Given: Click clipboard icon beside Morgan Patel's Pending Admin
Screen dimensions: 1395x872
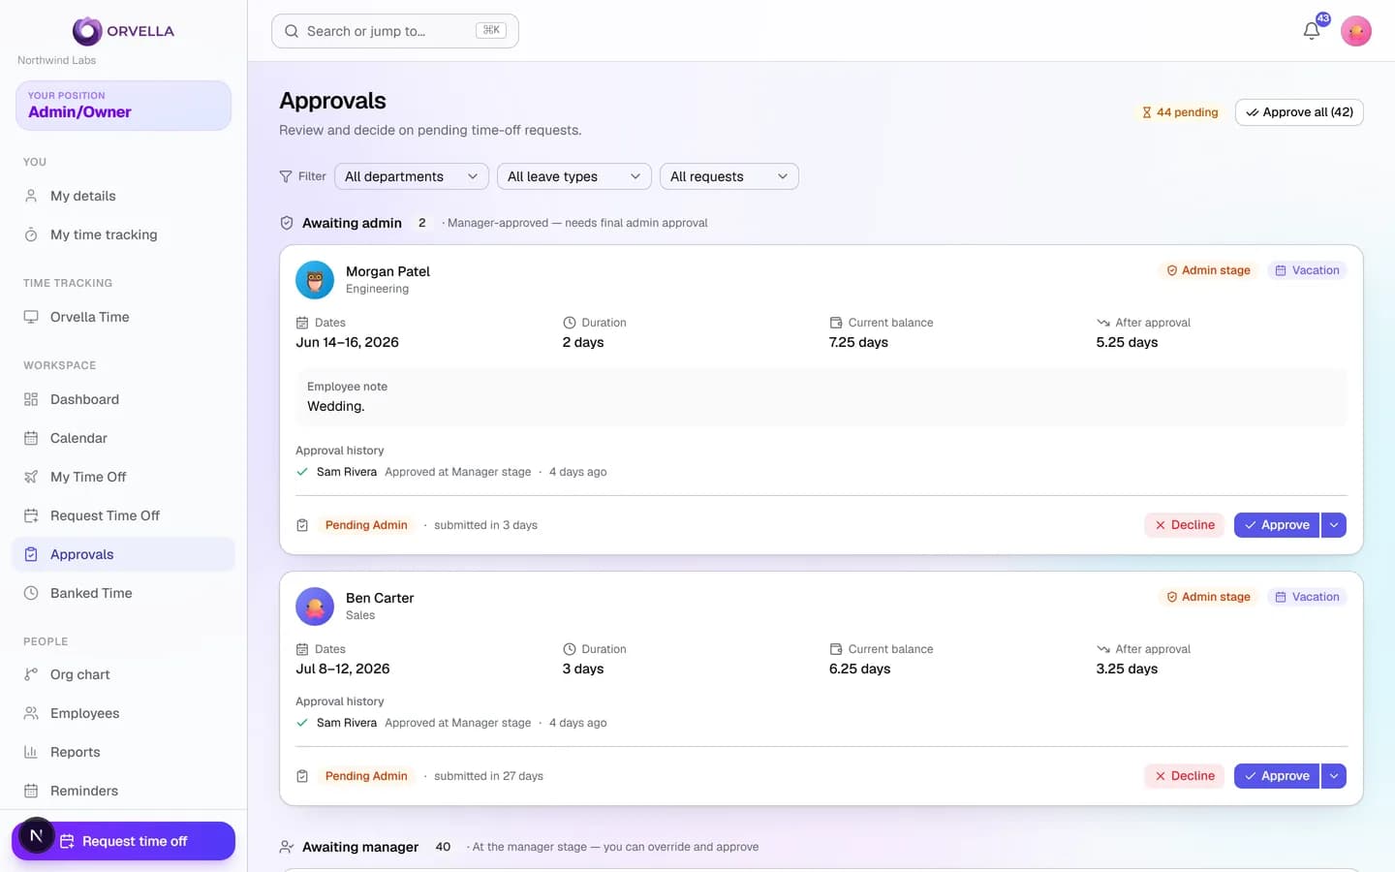Looking at the screenshot, I should click(302, 525).
